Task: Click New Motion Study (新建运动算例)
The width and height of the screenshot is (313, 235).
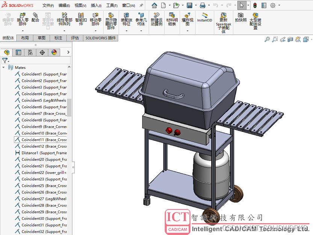Action: (156, 19)
